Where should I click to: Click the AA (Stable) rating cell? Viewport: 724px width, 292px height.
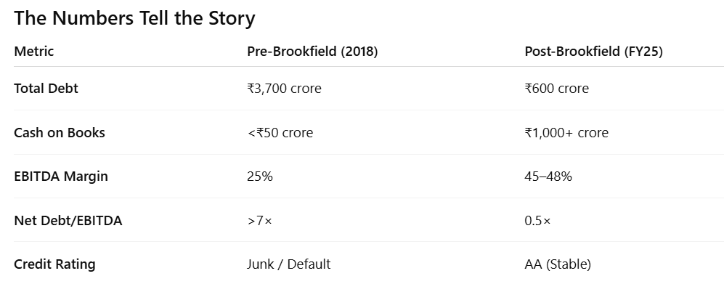[x=558, y=264]
